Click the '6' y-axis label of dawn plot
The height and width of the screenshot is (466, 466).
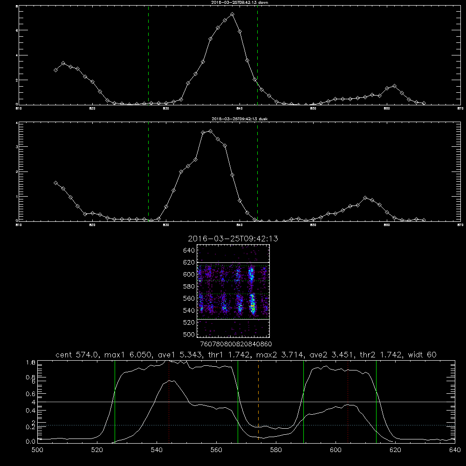click(17, 30)
